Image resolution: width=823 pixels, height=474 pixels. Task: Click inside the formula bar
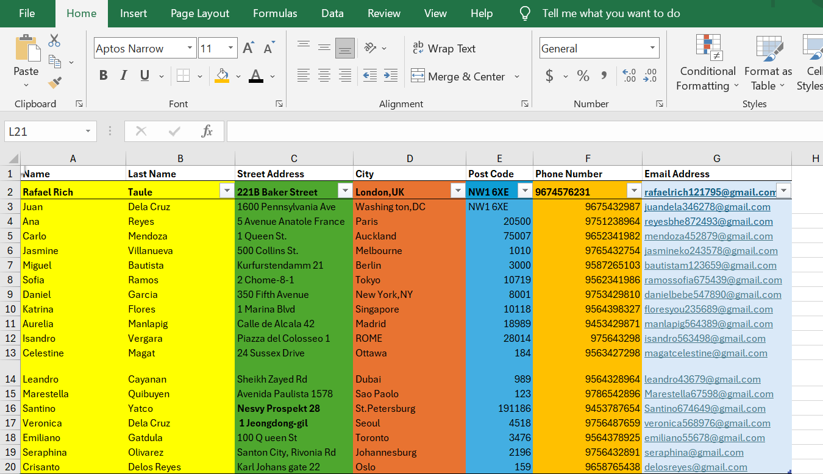click(524, 131)
